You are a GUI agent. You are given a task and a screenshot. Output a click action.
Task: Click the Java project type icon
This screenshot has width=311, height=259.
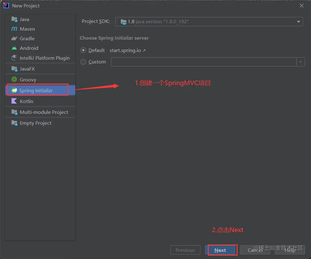tap(14, 19)
